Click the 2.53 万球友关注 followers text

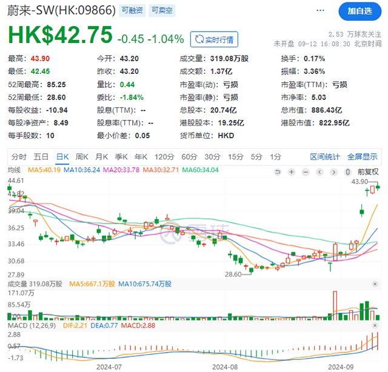pyautogui.click(x=355, y=34)
